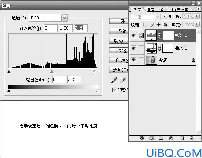Switch to the 历史记录 tab
The height and width of the screenshot is (158, 202).
pyautogui.click(x=180, y=9)
